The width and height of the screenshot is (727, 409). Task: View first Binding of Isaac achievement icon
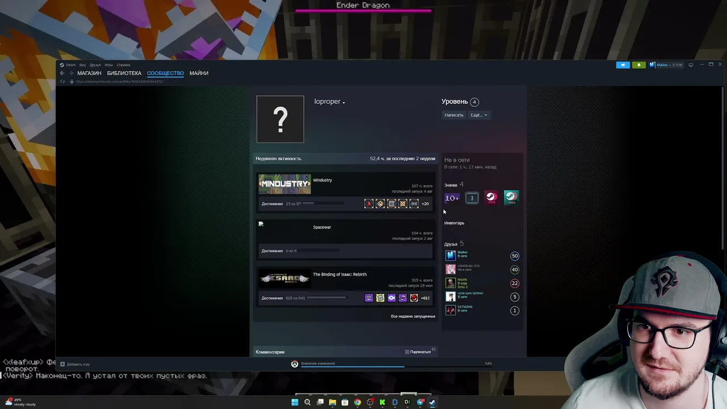[x=369, y=298]
